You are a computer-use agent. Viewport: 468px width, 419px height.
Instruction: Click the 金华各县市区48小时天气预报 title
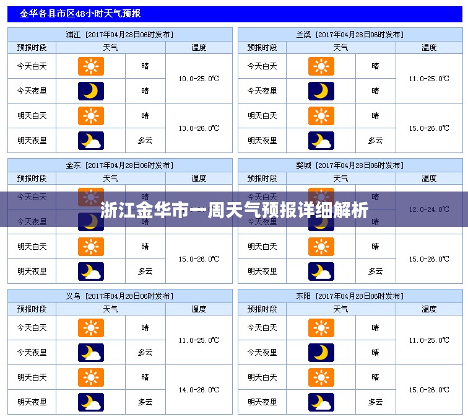click(x=80, y=14)
